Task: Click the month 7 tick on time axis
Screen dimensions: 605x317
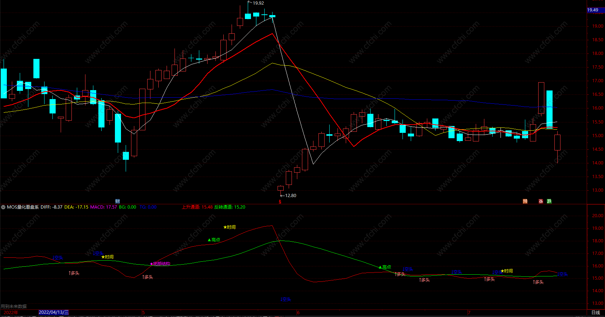Action: point(469,313)
